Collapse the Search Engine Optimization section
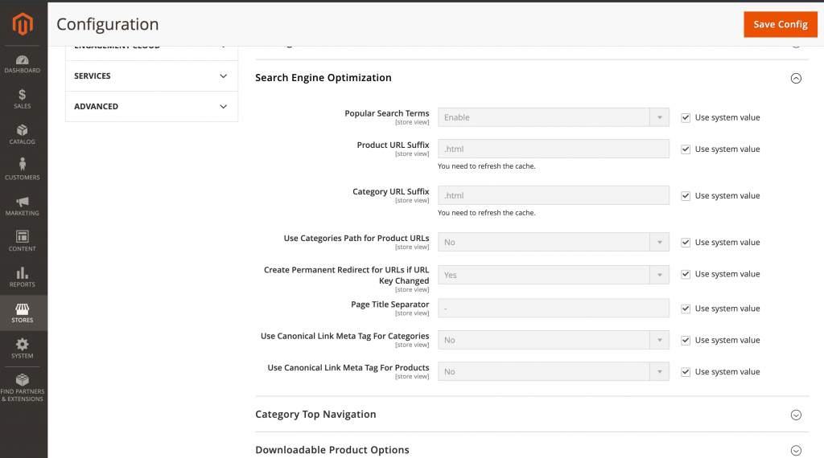Image resolution: width=824 pixels, height=458 pixels. [x=796, y=78]
